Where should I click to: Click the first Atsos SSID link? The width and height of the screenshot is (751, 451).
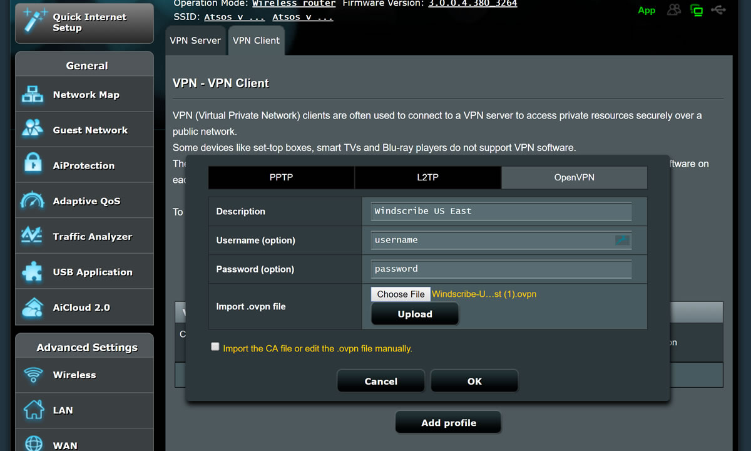tap(235, 17)
